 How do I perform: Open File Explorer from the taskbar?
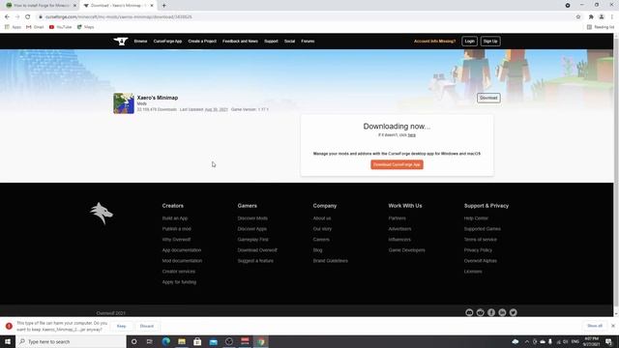pos(182,341)
